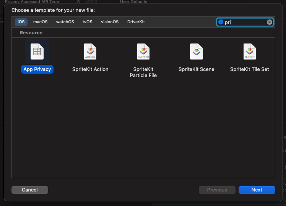The image size is (286, 206).
Task: Click the Cancel button
Action: pyautogui.click(x=30, y=190)
